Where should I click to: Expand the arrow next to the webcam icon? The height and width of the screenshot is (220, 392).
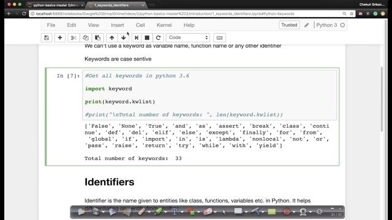click(x=311, y=212)
